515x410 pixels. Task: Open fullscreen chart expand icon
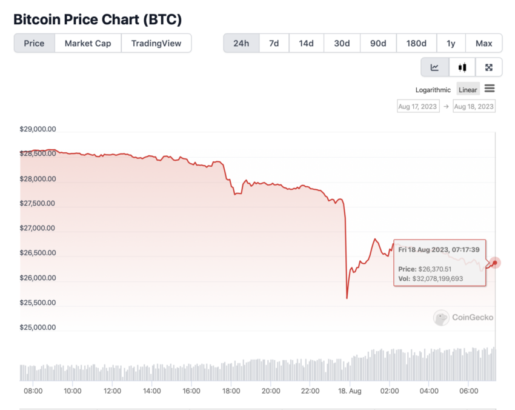[489, 67]
